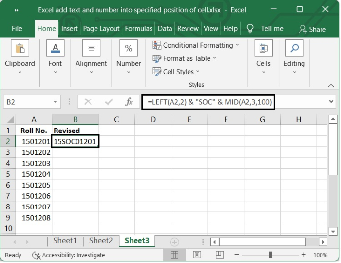Click the Number format percent icon
341x263 pixels.
click(x=129, y=49)
